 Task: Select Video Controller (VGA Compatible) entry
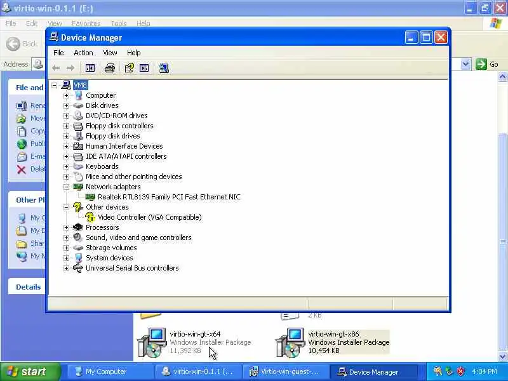pyautogui.click(x=150, y=217)
